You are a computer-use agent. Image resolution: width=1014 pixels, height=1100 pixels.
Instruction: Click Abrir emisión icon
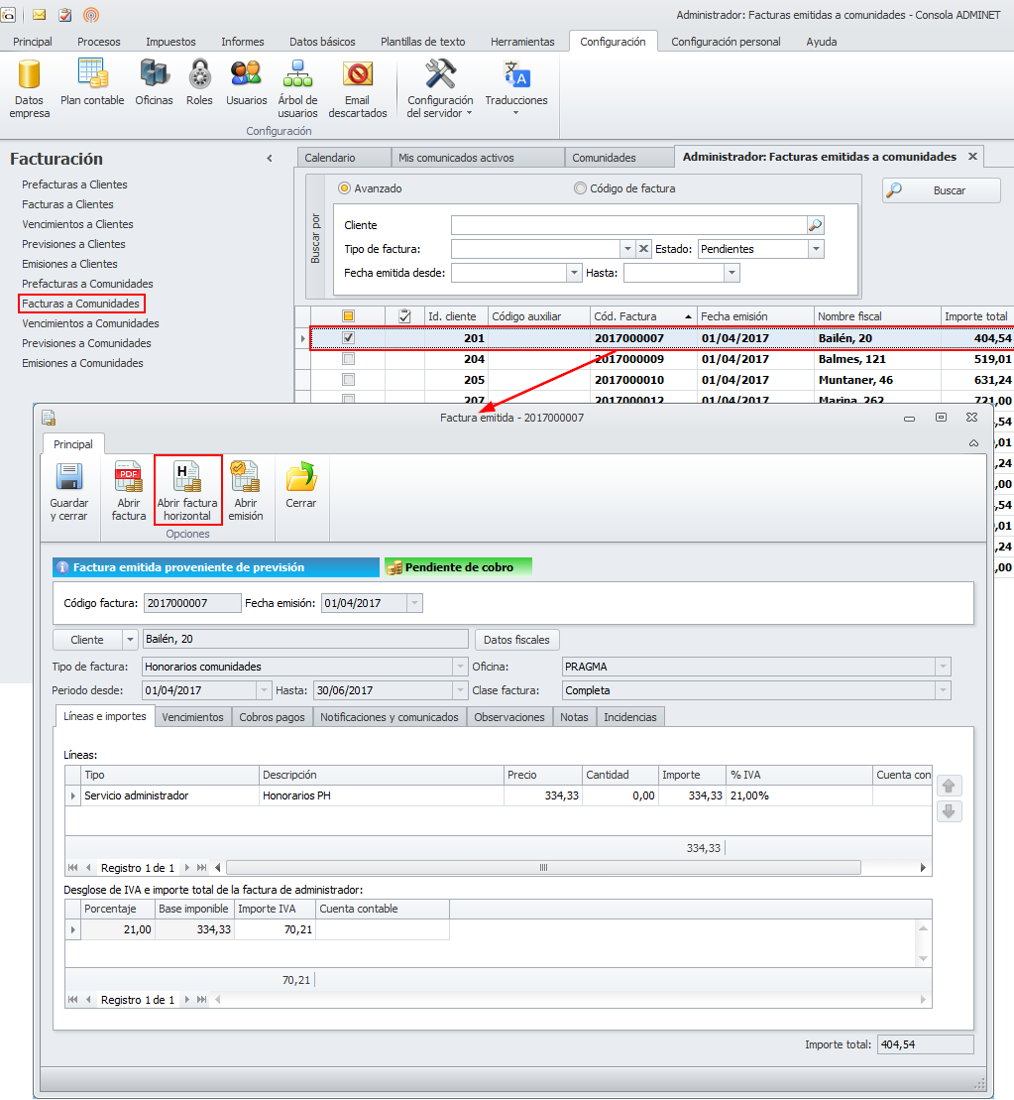coord(245,478)
